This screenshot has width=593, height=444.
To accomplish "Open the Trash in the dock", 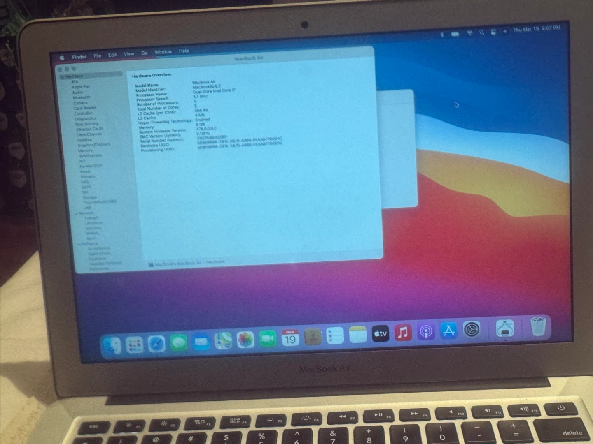I will [x=538, y=326].
